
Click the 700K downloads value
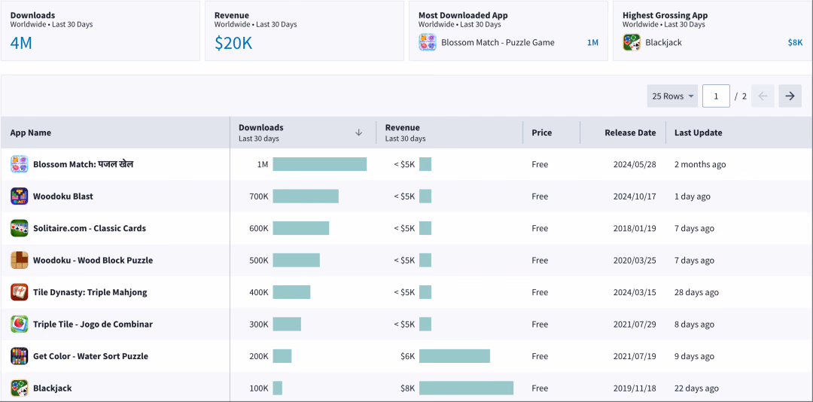259,196
